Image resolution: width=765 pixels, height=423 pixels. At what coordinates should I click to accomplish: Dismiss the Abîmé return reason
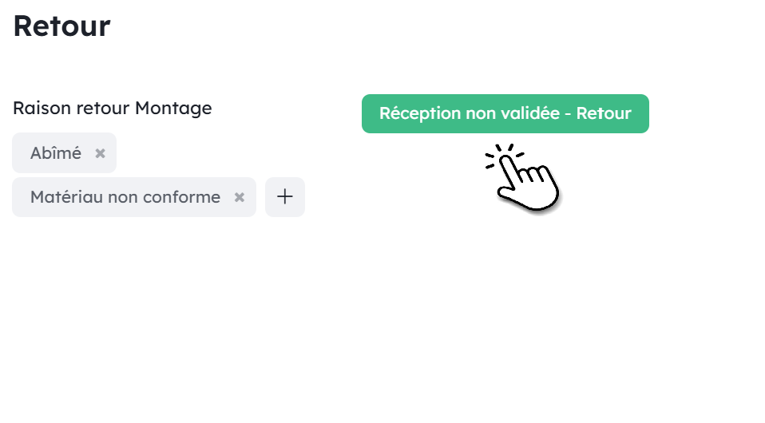pyautogui.click(x=100, y=153)
